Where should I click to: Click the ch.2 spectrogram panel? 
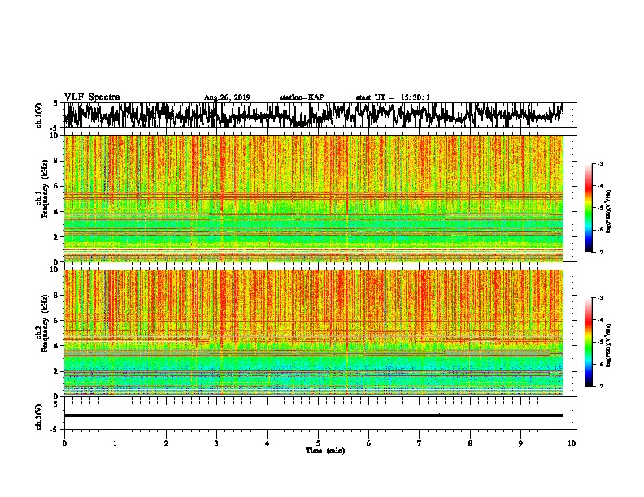pyautogui.click(x=313, y=333)
